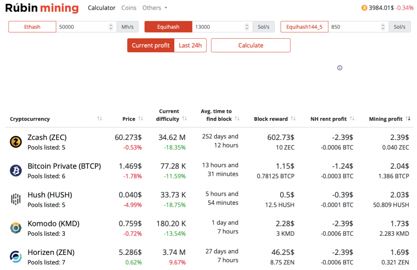Image resolution: width=417 pixels, height=270 pixels.
Task: Click the Zcash (ZEC) coin icon
Action: (x=15, y=142)
